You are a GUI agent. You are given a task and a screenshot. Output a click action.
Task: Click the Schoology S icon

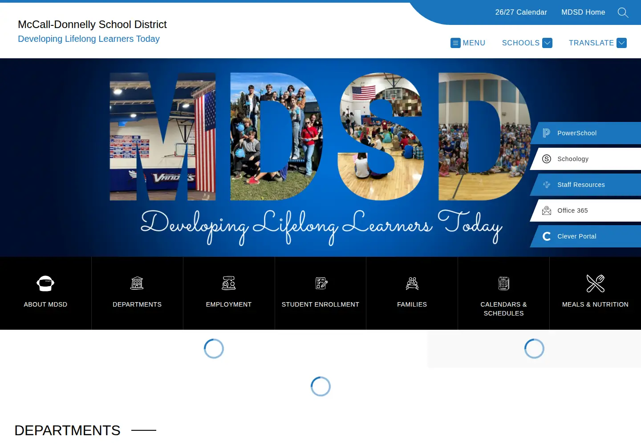pos(547,159)
